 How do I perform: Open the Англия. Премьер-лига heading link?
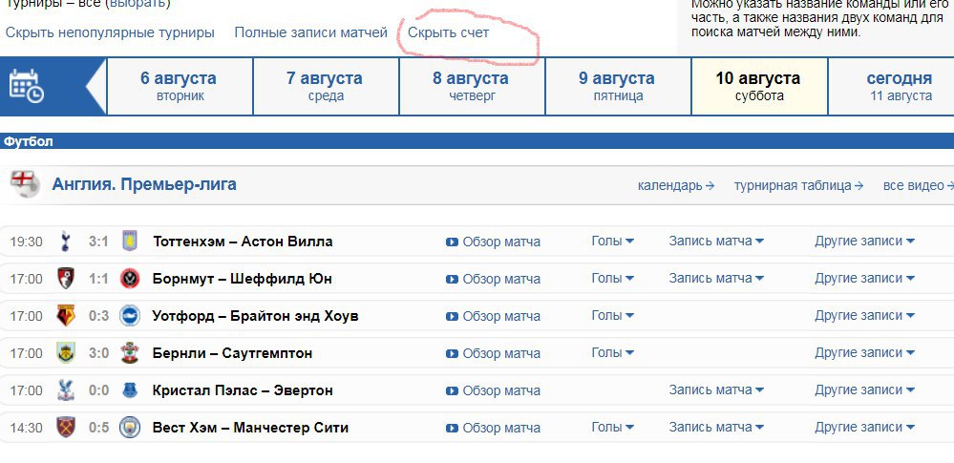tap(144, 184)
